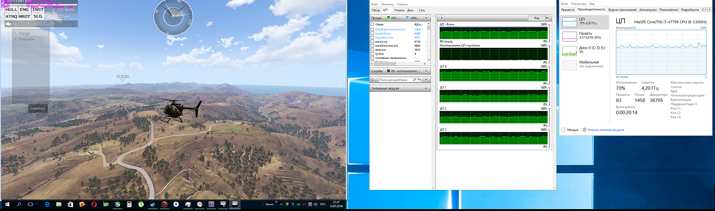Check SkypeHost.exe process checkbox
The width and height of the screenshot is (715, 211).
pyautogui.click(x=372, y=37)
